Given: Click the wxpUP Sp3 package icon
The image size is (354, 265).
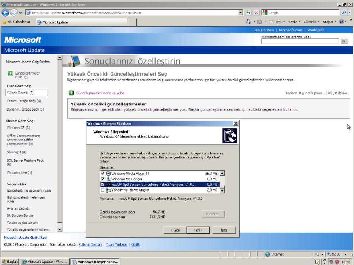Looking at the screenshot, I should 108,184.
